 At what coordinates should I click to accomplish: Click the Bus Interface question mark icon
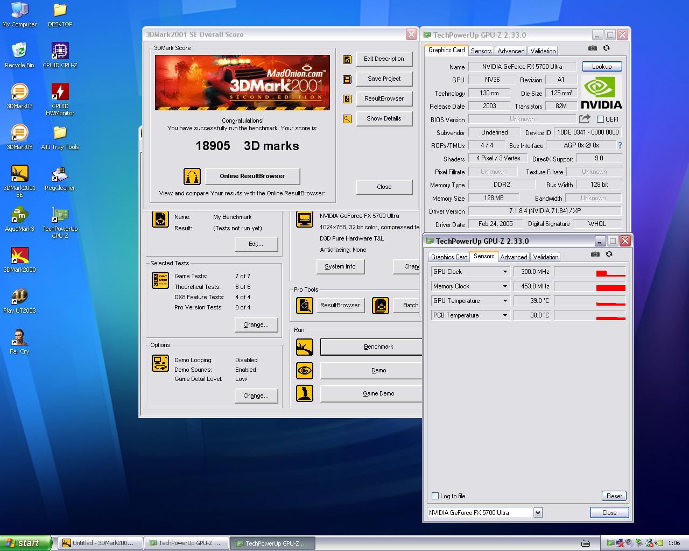click(620, 145)
